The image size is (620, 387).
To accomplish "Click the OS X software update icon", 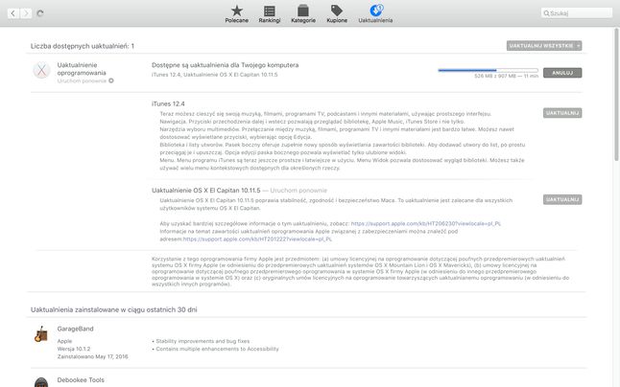I will (x=41, y=70).
